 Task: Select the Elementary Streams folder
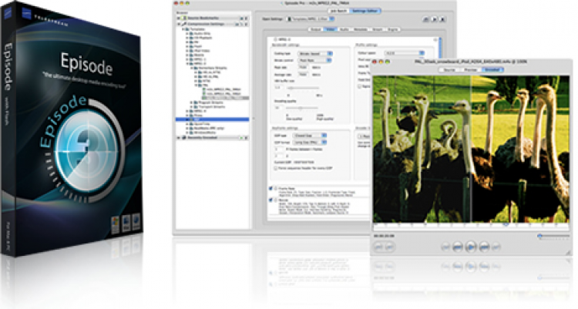(211, 68)
